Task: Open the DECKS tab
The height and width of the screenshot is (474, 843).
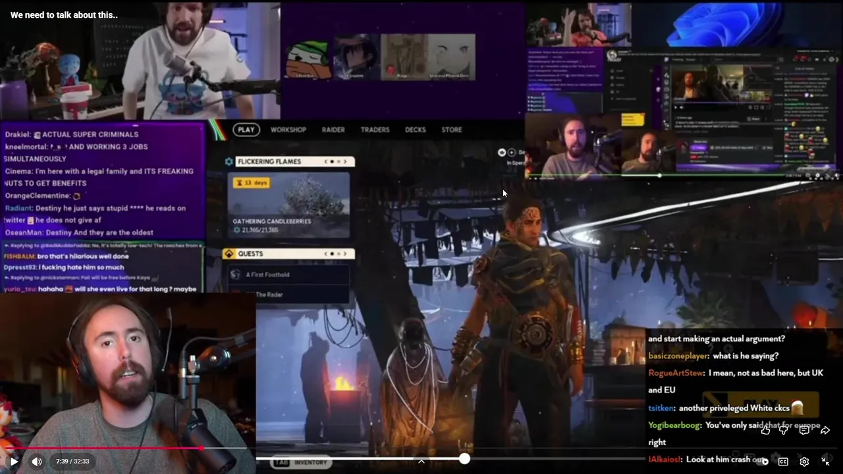Action: (x=415, y=130)
